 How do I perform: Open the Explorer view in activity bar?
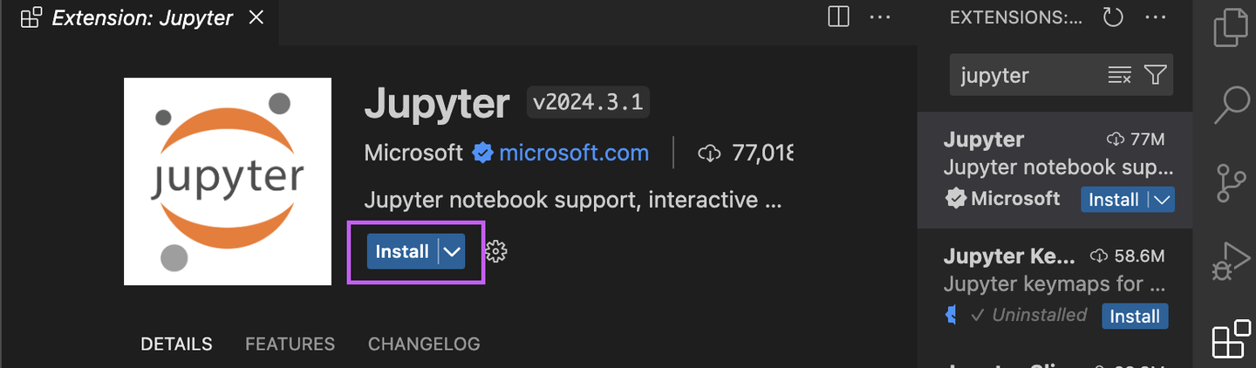(x=1232, y=27)
